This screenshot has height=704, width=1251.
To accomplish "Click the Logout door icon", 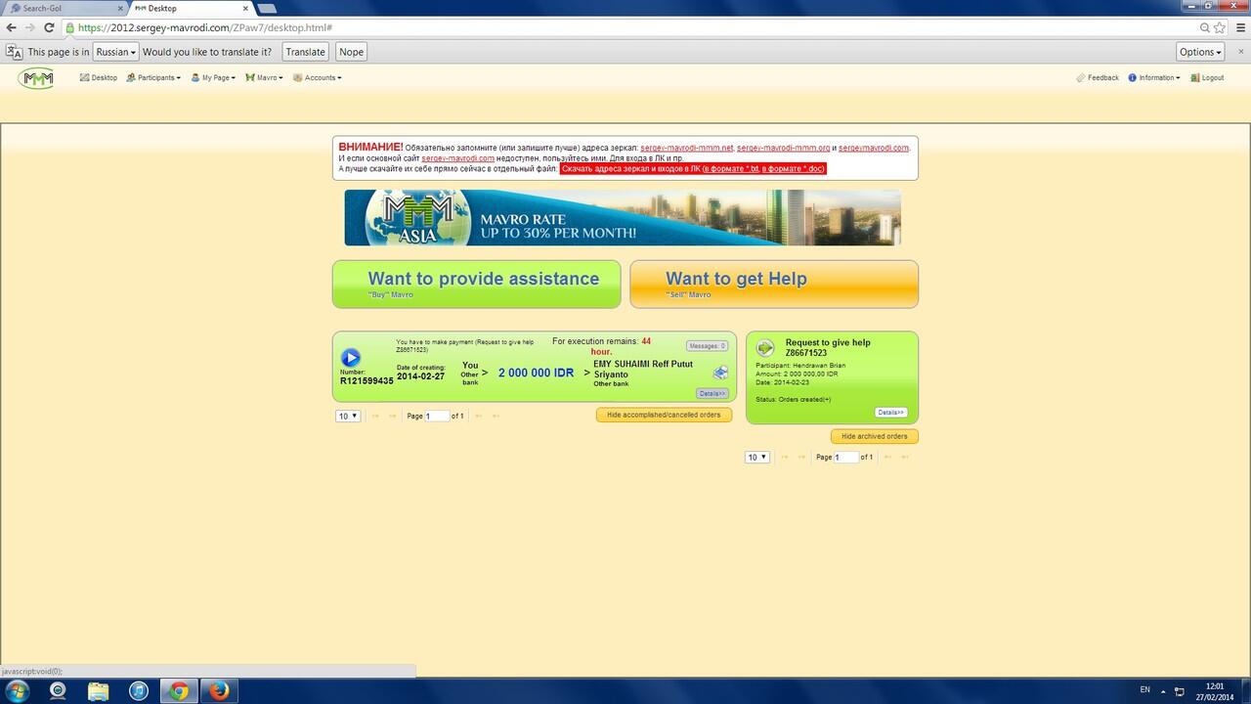I will pyautogui.click(x=1194, y=77).
